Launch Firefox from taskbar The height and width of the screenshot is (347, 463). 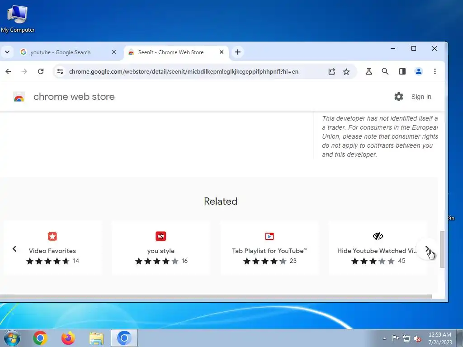tap(68, 338)
